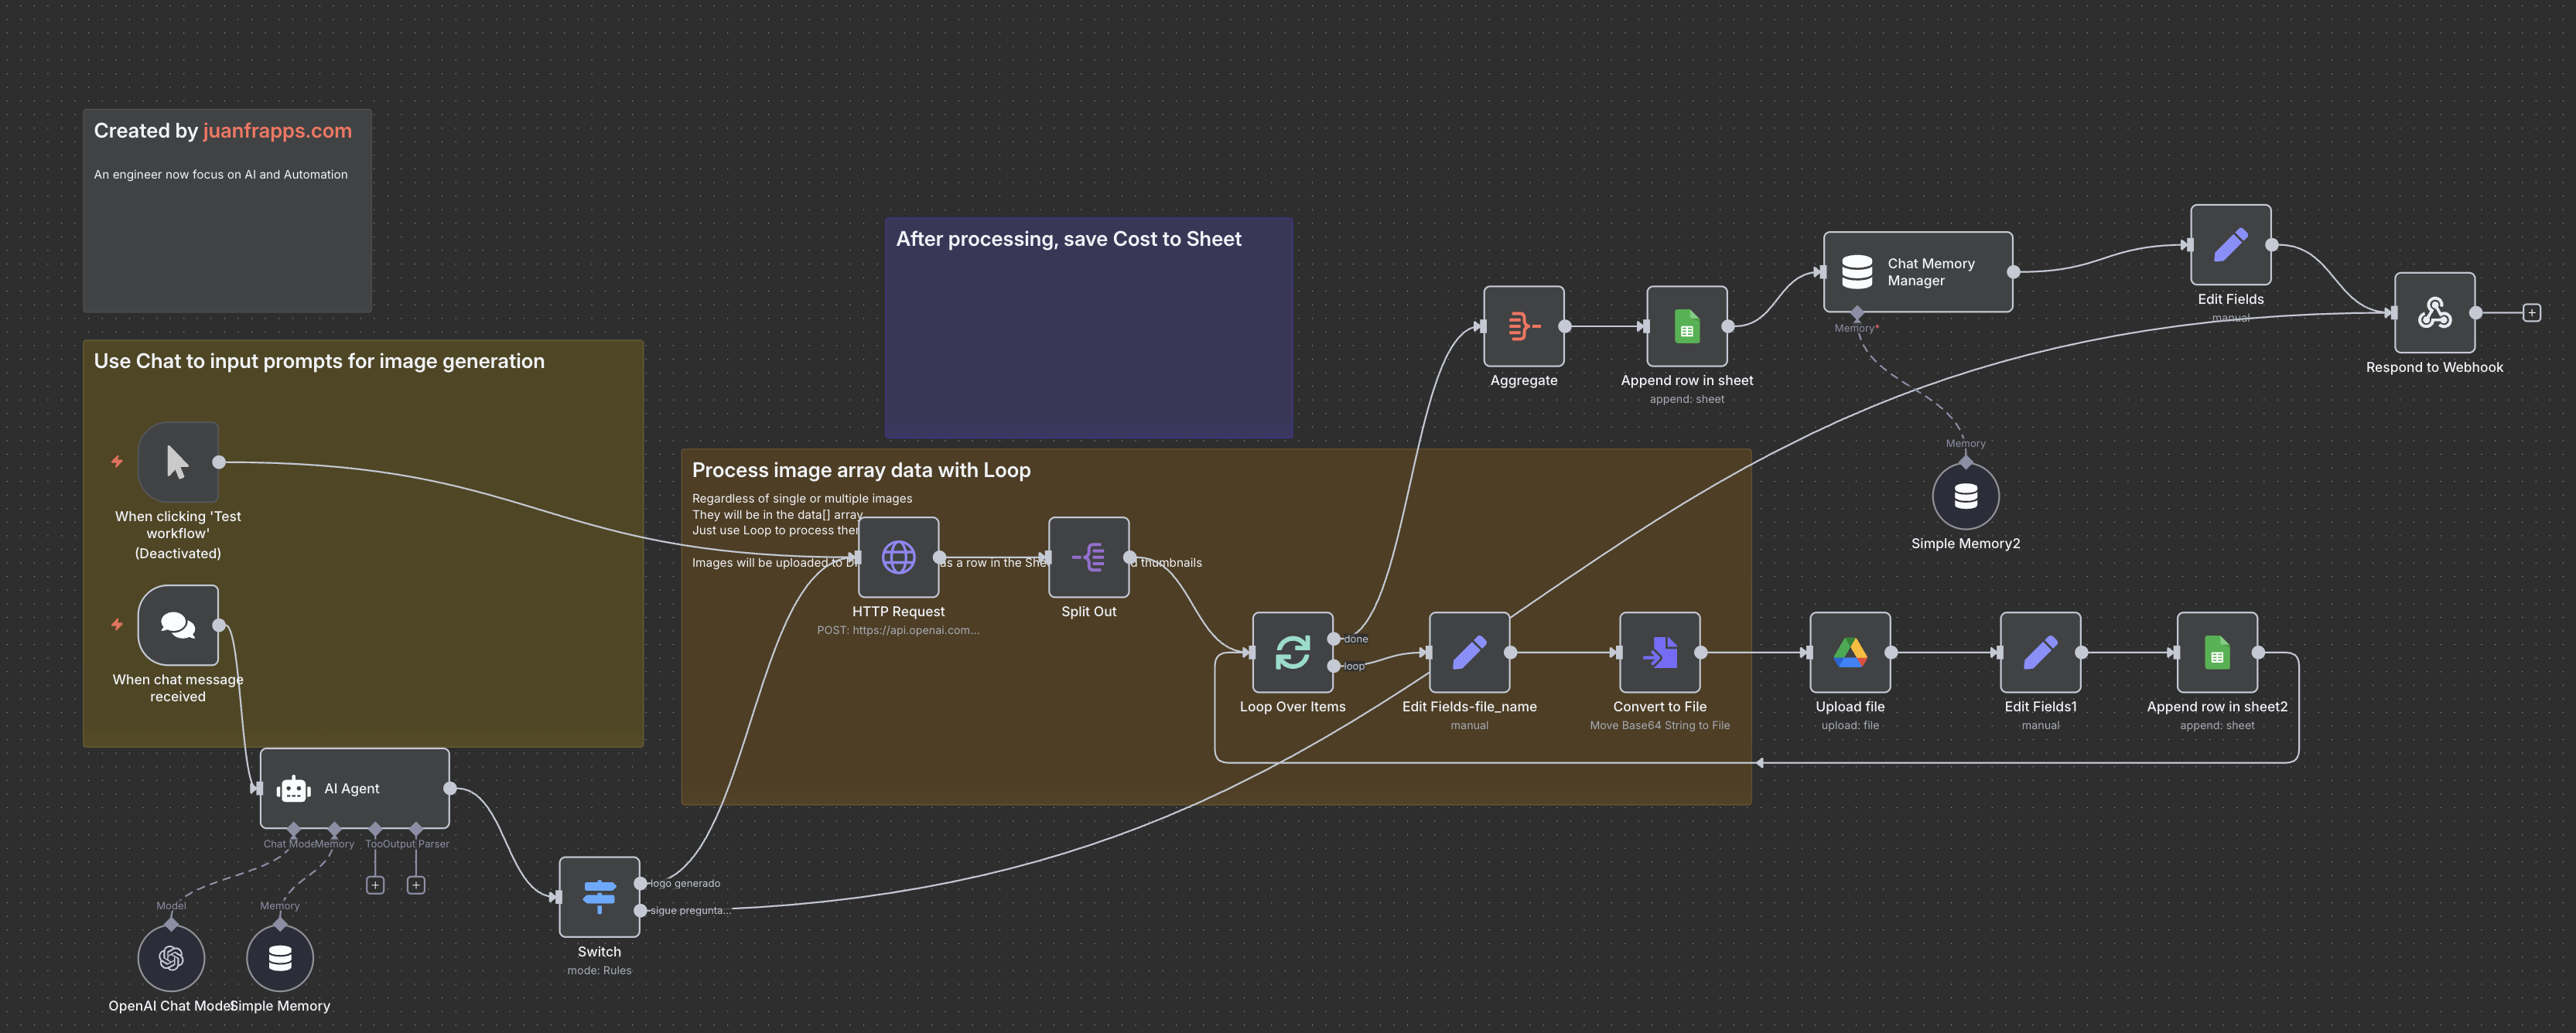Image resolution: width=2576 pixels, height=1033 pixels.
Task: Open the Google Drive Upload file node
Action: point(1849,652)
